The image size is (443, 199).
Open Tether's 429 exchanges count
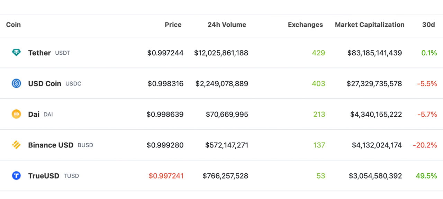coord(319,53)
